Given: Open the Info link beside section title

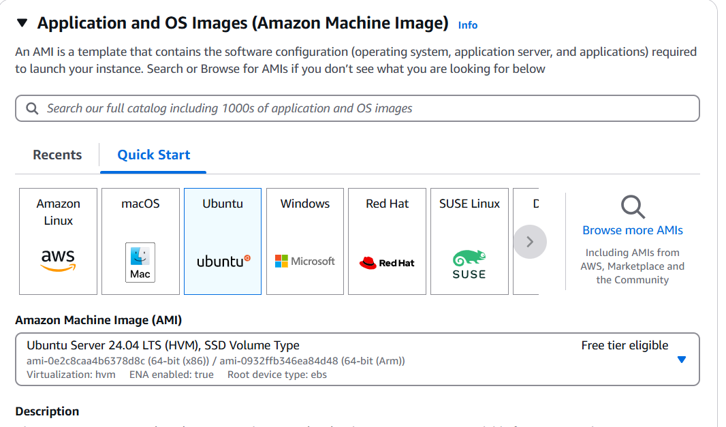Looking at the screenshot, I should click(x=468, y=25).
